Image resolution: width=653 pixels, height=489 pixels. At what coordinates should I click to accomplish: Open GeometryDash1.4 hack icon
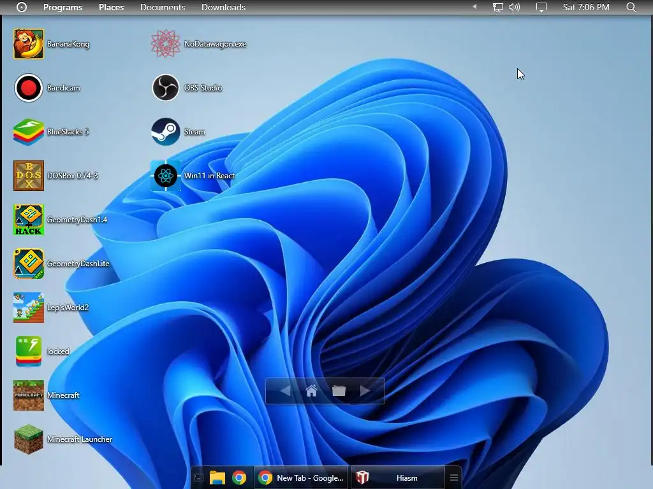pyautogui.click(x=28, y=220)
